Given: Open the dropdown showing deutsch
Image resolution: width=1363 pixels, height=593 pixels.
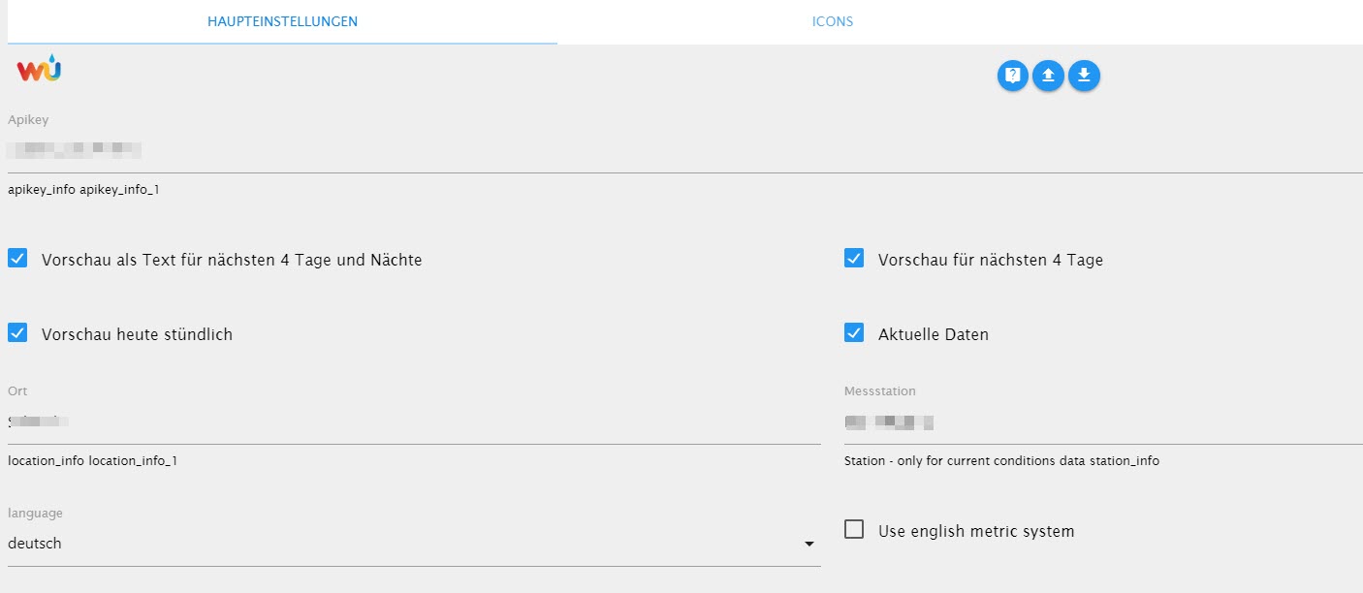Looking at the screenshot, I should tap(407, 544).
